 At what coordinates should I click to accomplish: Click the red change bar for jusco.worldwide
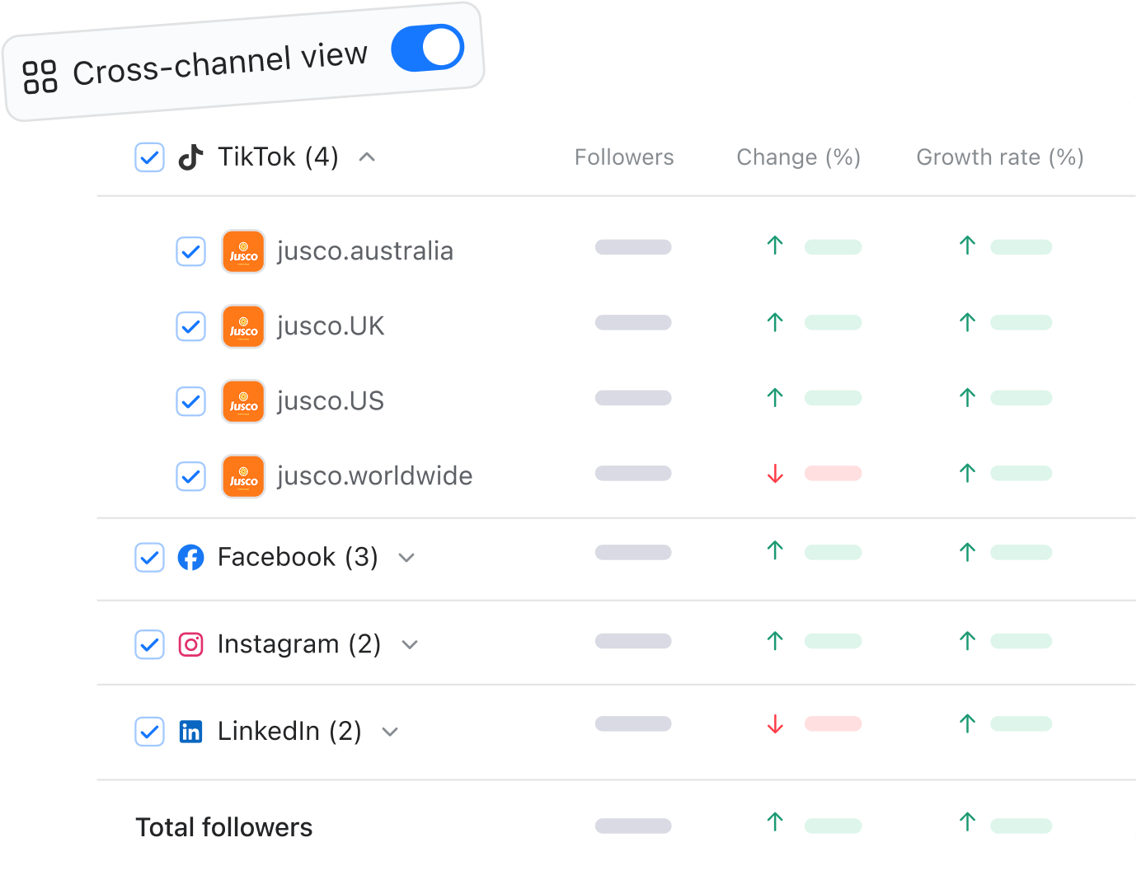point(833,474)
